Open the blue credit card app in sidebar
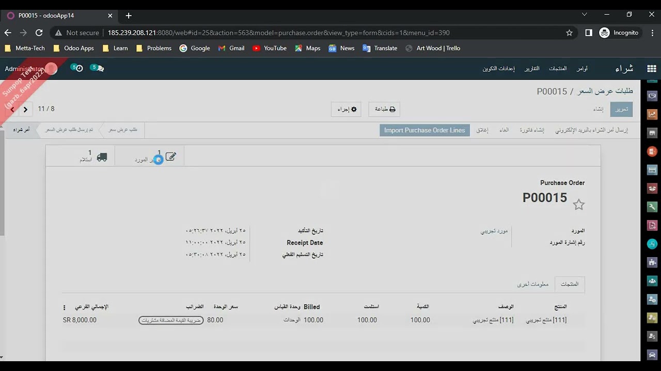Screen dimensions: 661x371 tap(652, 170)
